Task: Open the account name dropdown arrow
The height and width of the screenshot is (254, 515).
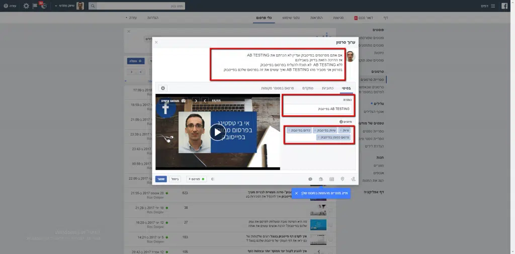Action: pos(56,6)
